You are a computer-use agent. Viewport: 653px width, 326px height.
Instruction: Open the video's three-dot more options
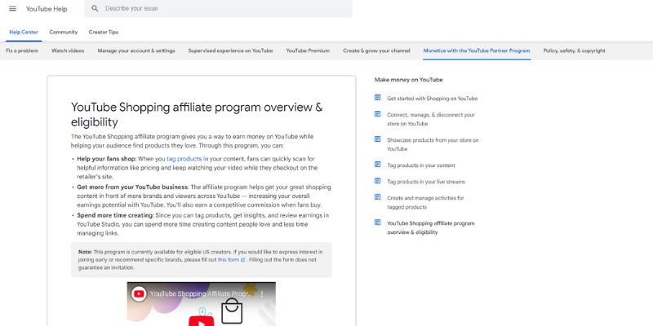tap(262, 294)
